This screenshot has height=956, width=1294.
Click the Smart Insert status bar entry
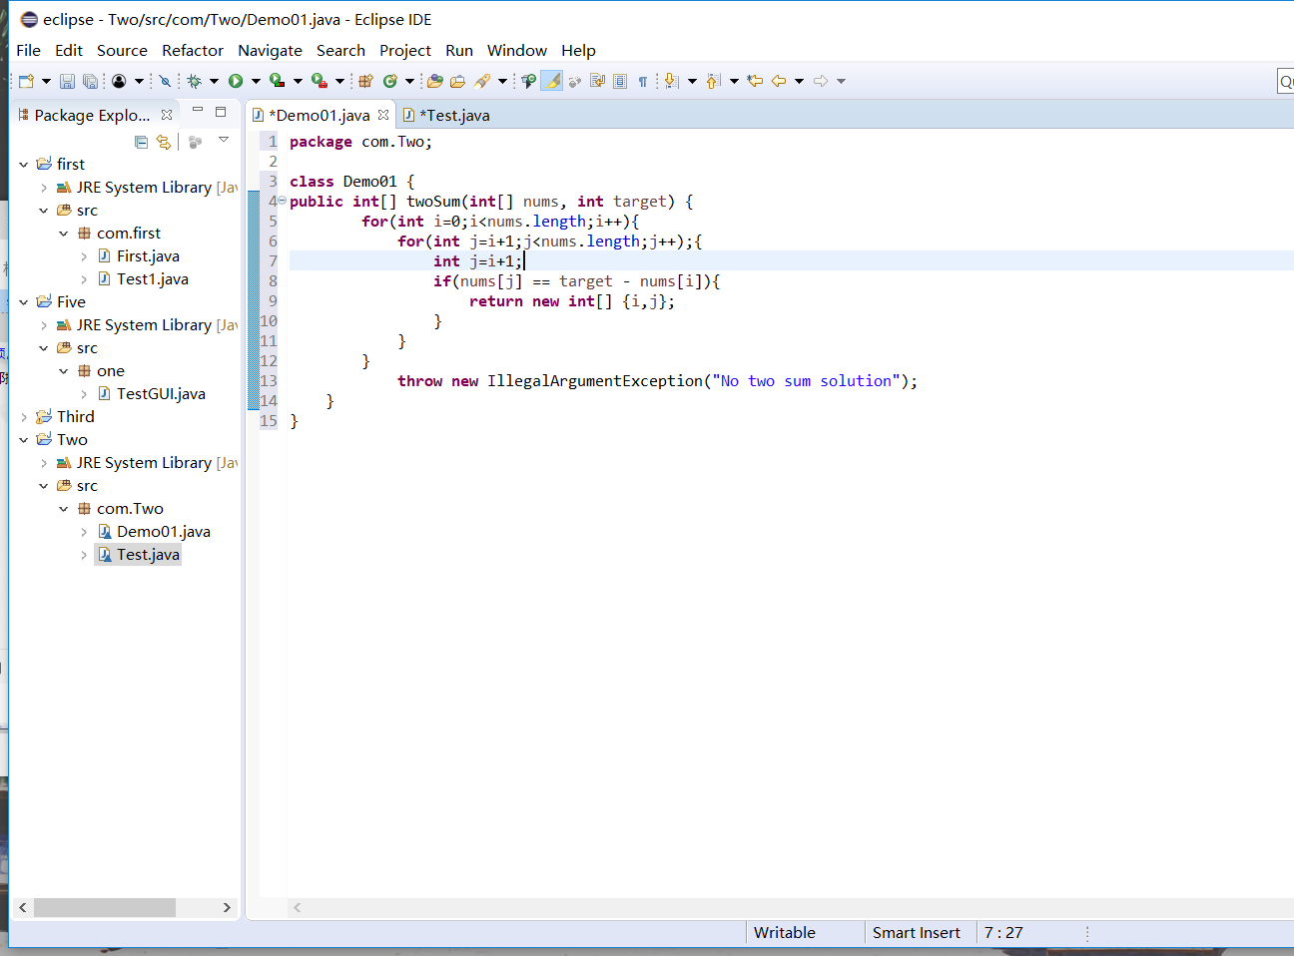pos(917,932)
